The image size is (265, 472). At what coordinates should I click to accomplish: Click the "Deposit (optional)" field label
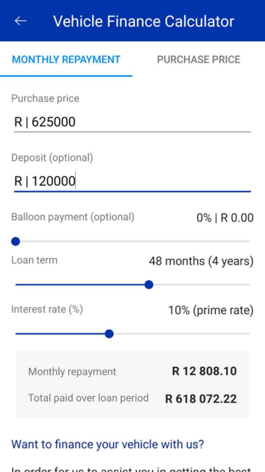pos(52,158)
